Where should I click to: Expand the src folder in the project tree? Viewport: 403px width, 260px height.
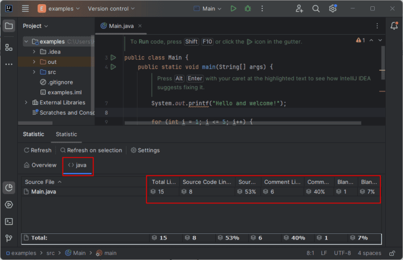34,72
